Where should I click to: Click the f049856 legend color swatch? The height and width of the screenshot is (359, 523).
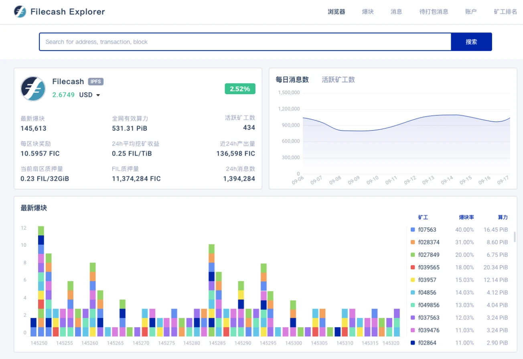tap(413, 305)
